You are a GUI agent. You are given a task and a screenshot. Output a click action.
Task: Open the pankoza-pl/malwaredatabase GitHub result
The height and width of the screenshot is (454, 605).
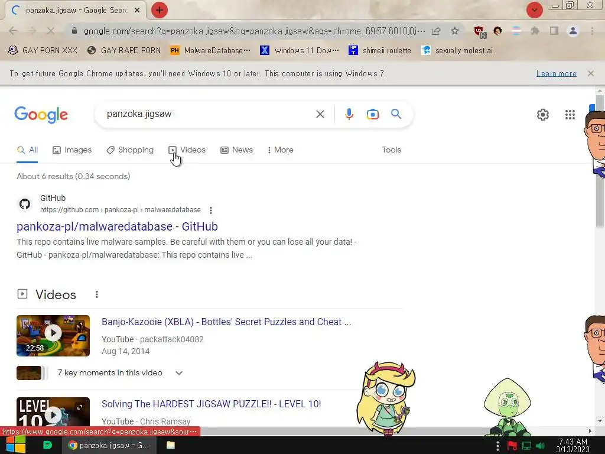point(118,226)
